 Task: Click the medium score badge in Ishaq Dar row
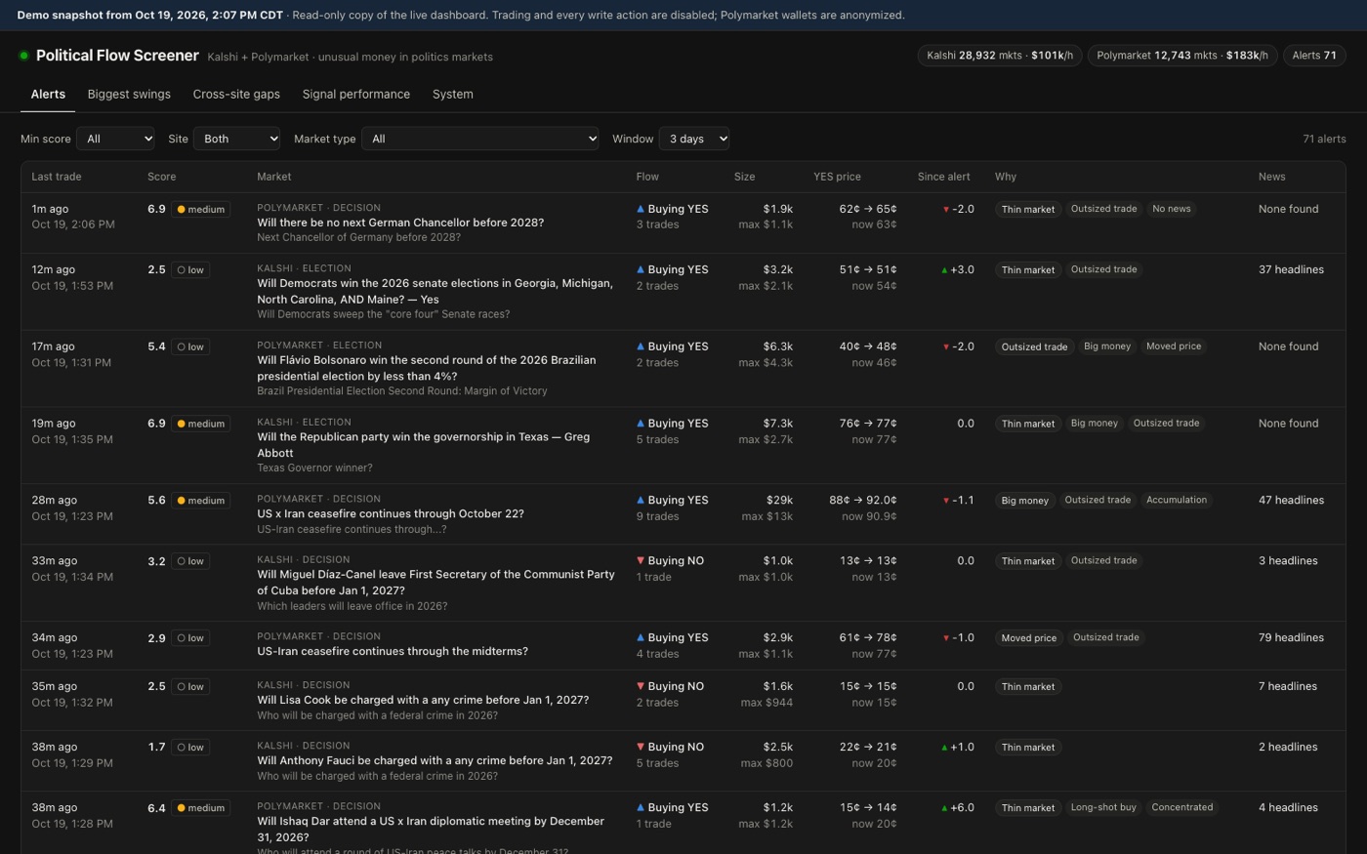pos(200,808)
